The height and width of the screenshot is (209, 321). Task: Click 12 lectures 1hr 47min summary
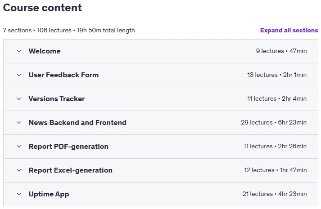276,170
